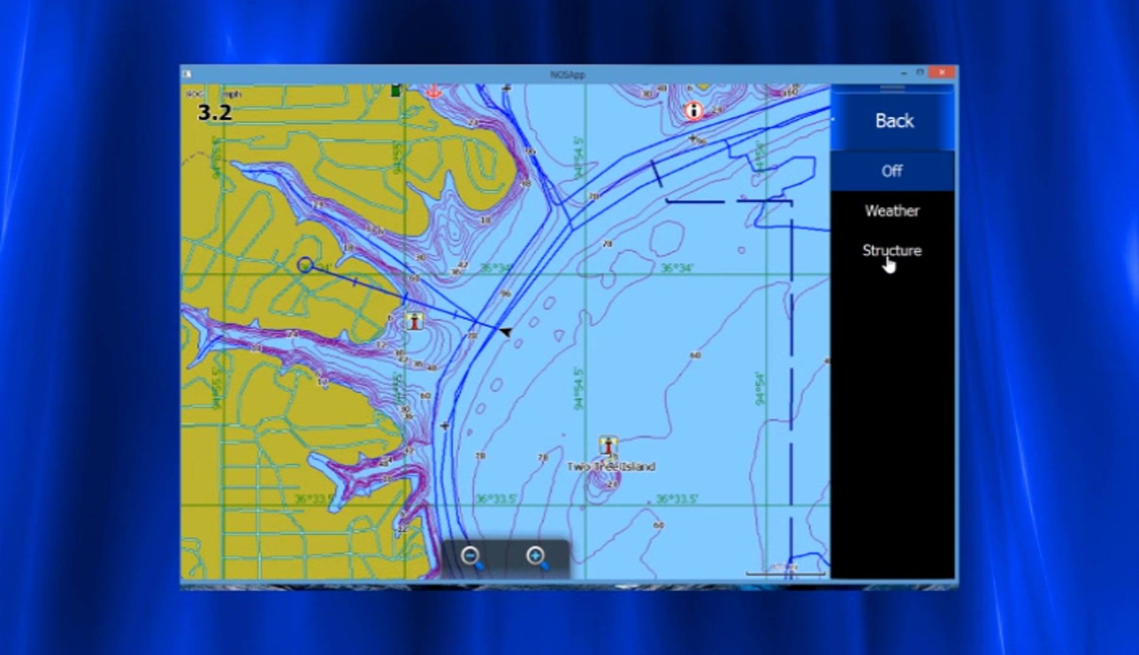Viewport: 1139px width, 655px height.
Task: Zoom out using the minus magnifier
Action: pyautogui.click(x=472, y=557)
